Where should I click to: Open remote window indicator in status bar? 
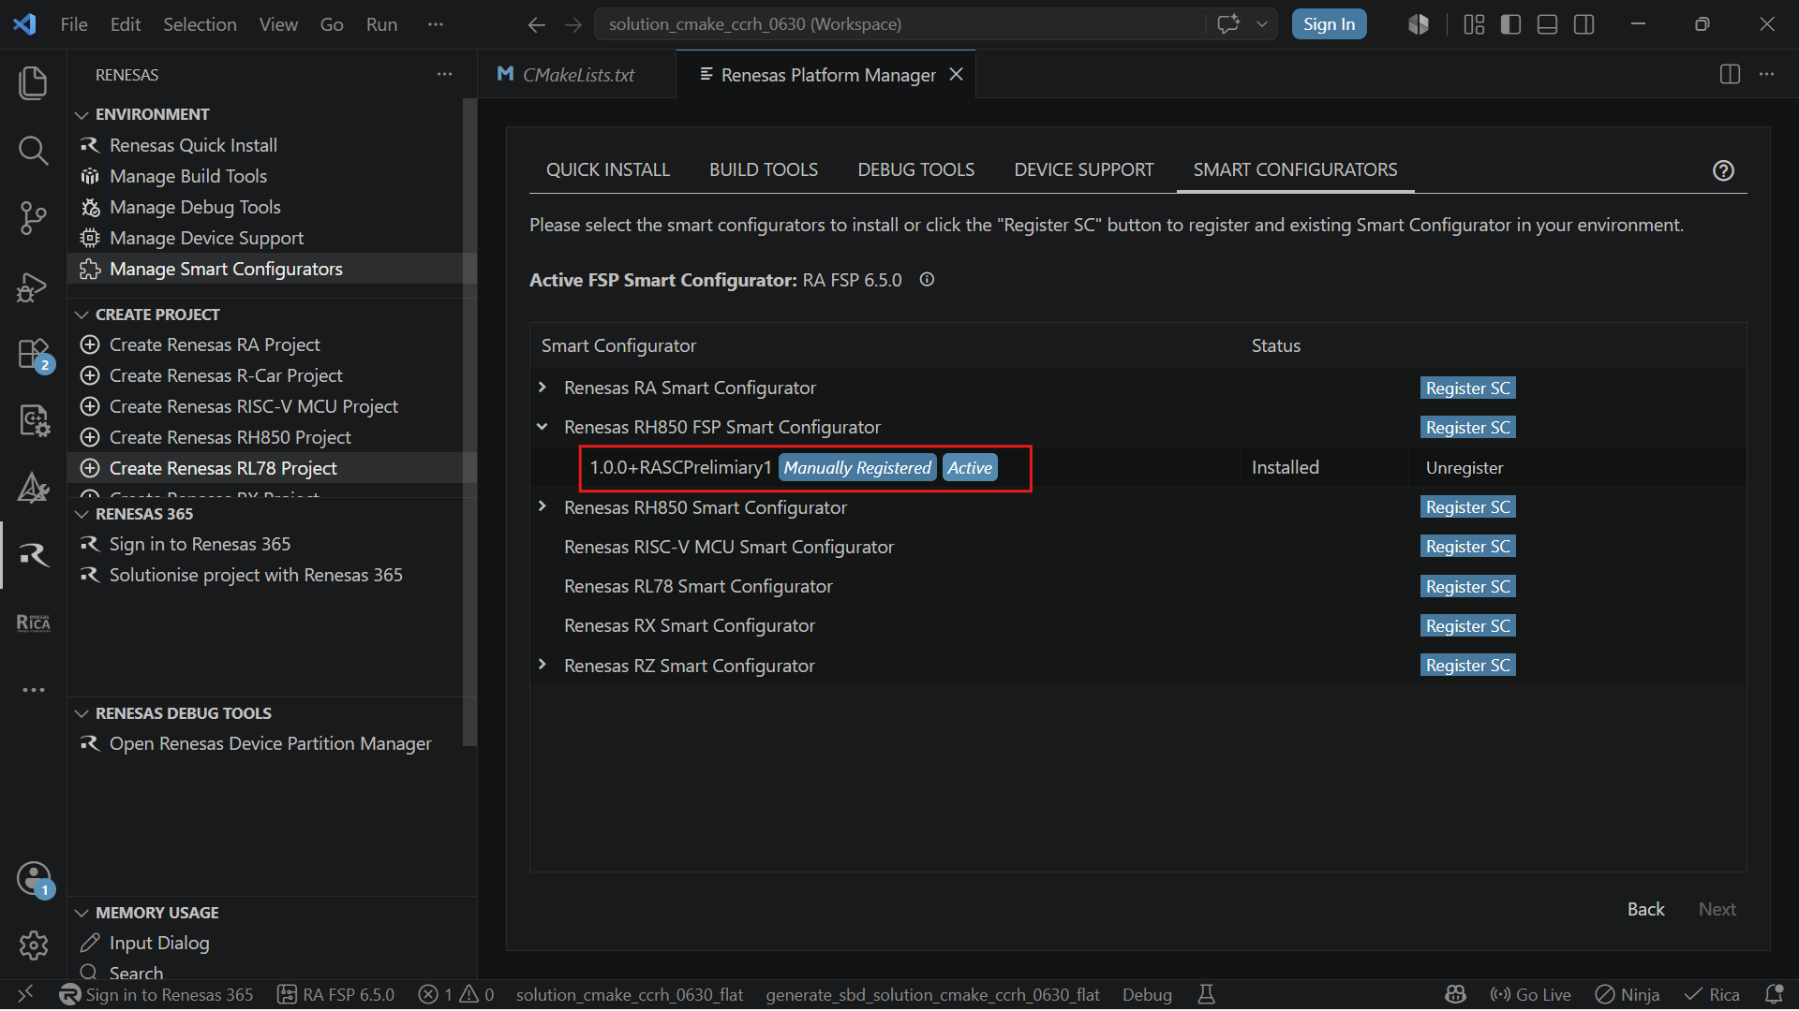pyautogui.click(x=25, y=994)
